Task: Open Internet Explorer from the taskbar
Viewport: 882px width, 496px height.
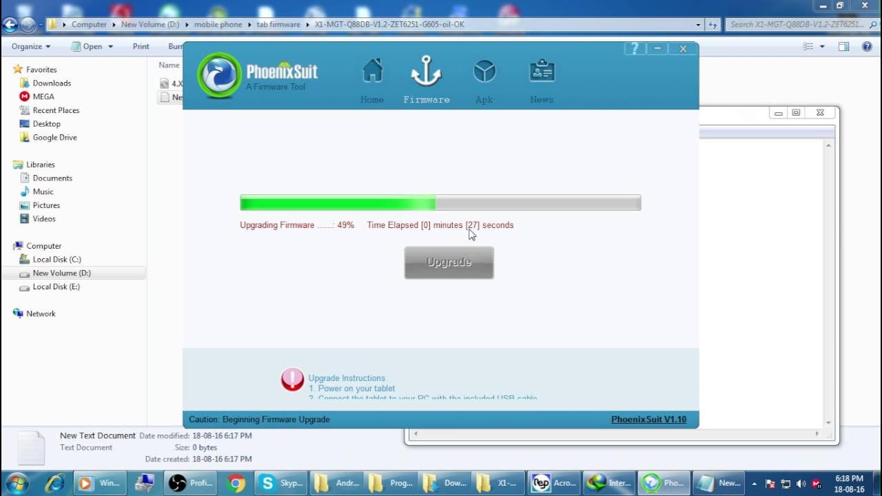Action: click(54, 483)
